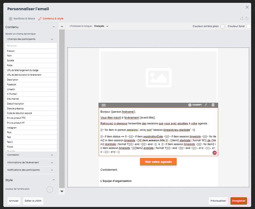
Task: Click the Recherche field for dynamic fields
Action: pos(31,46)
